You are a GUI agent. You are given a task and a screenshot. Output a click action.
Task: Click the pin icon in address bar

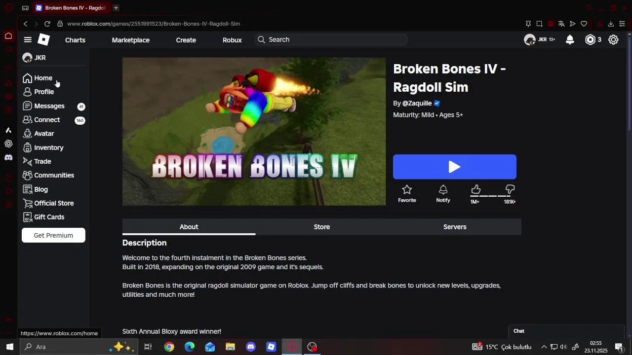[528, 24]
